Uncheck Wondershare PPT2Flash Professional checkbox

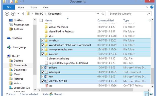43,45
